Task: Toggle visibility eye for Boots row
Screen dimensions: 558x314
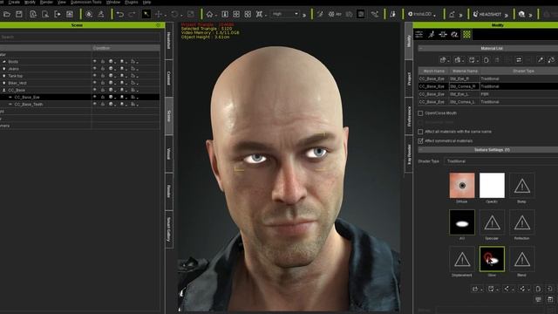Action: point(95,61)
